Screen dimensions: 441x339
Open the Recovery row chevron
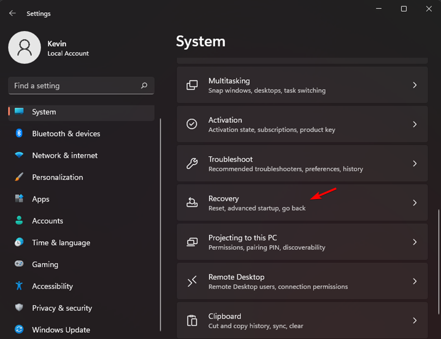coord(415,203)
